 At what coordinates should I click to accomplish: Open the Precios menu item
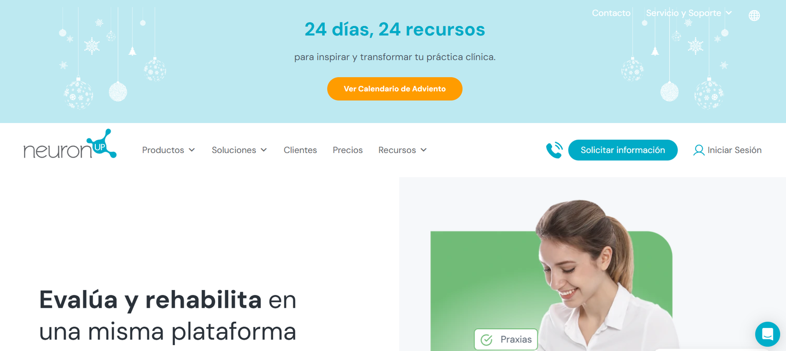click(348, 150)
